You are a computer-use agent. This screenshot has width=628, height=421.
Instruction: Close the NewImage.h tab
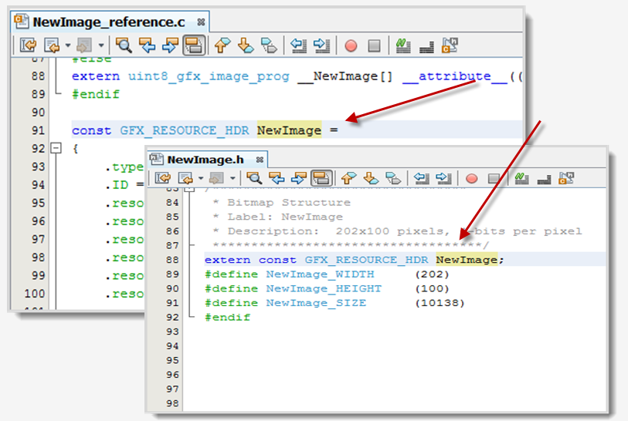tap(260, 160)
